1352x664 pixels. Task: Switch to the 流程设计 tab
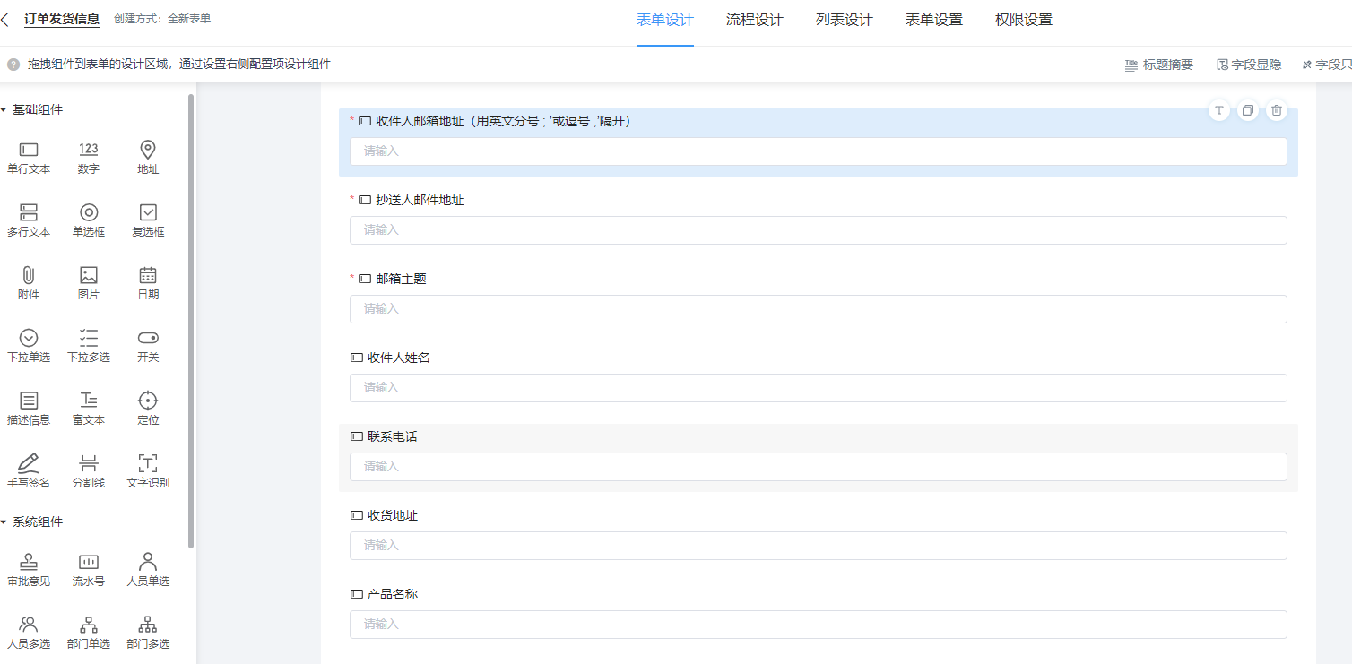[754, 20]
